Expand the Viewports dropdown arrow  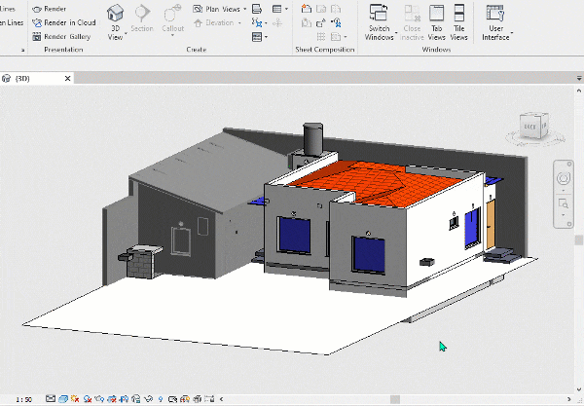[346, 37]
